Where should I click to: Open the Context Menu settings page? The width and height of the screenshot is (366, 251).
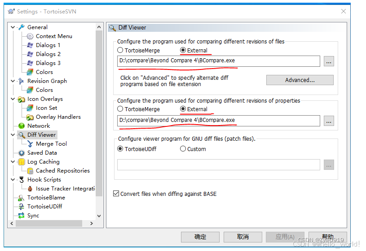point(54,36)
